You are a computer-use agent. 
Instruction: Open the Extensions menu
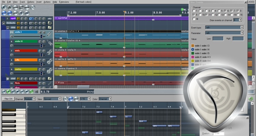click(64, 2)
